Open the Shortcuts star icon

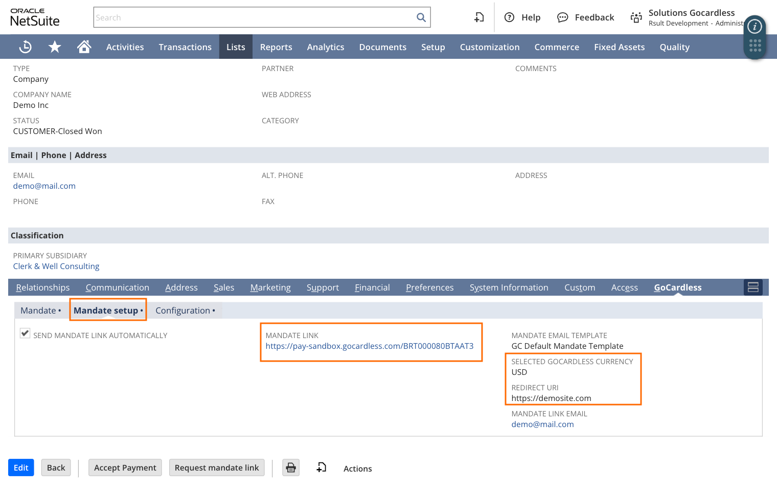click(x=55, y=47)
